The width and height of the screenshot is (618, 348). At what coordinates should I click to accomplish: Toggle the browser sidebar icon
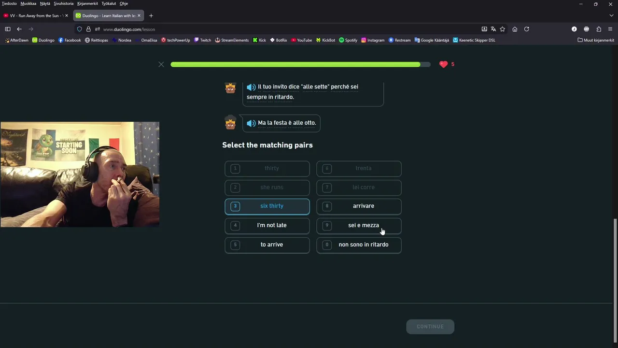pos(7,29)
